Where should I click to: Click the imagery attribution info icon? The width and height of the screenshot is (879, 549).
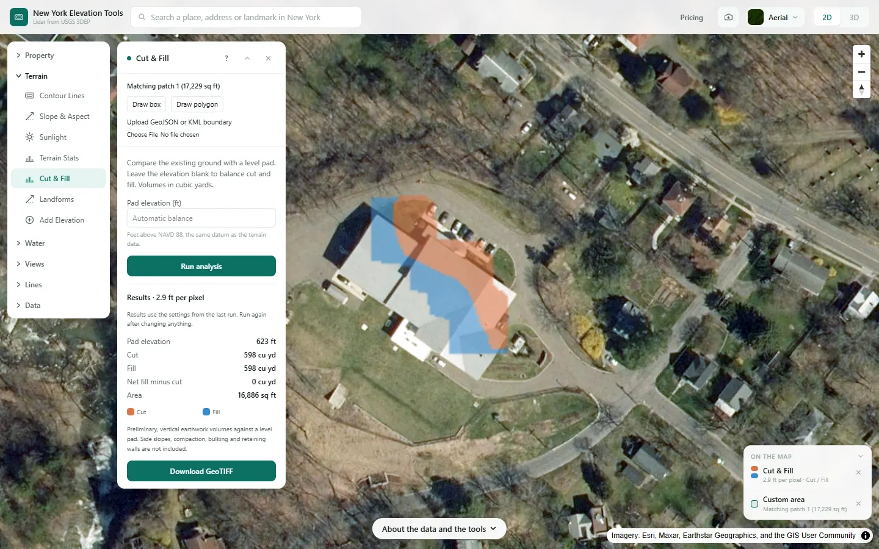pos(866,536)
